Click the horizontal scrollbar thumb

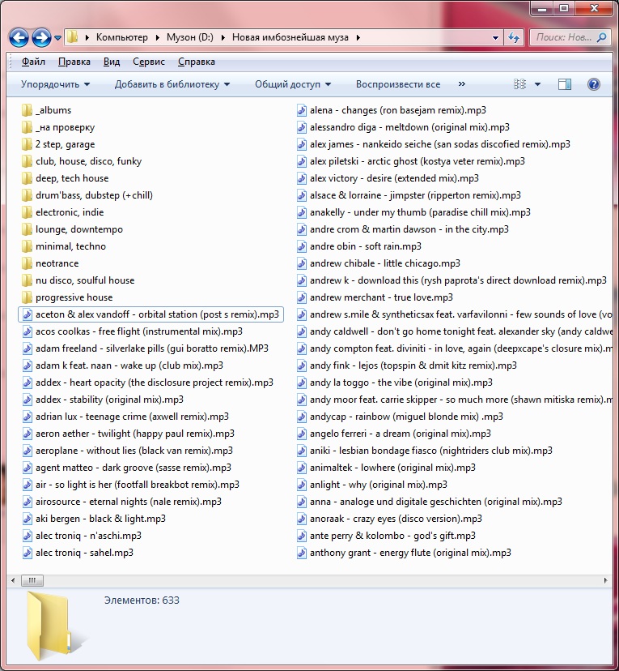(32, 581)
